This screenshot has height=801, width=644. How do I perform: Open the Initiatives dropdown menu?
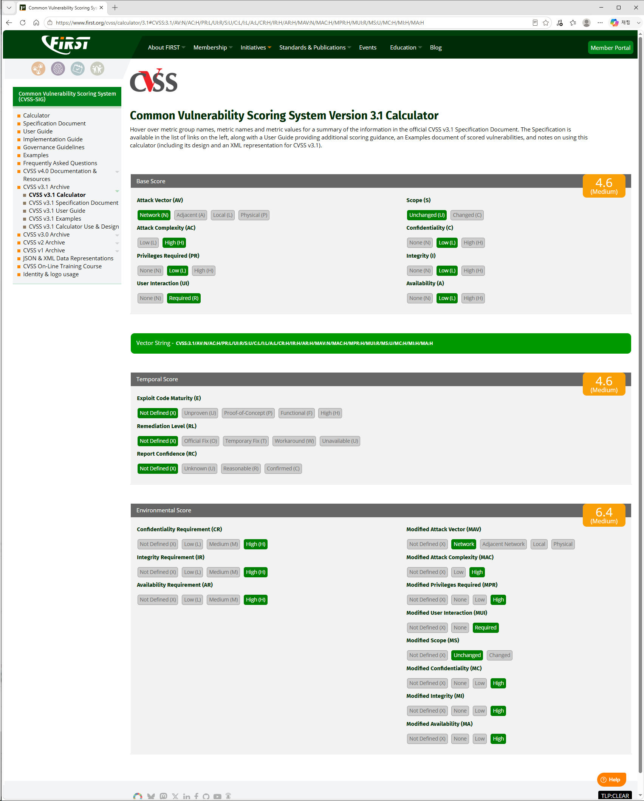[x=256, y=47]
